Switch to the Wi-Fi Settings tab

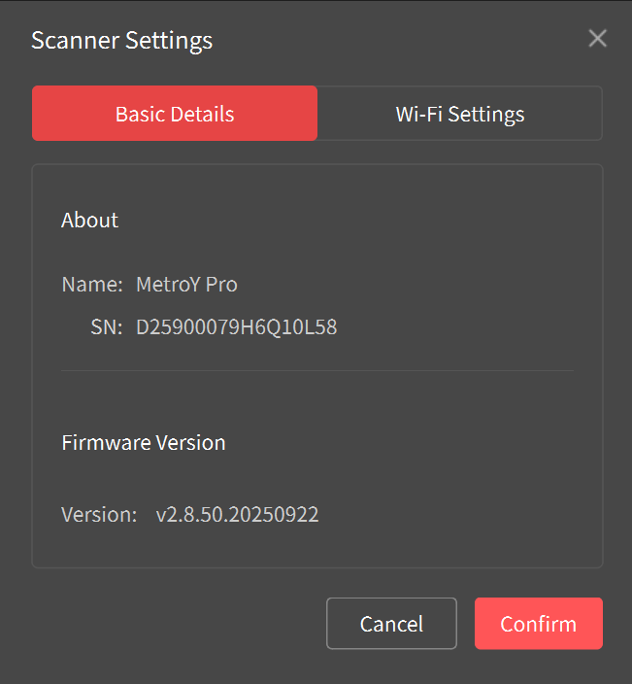tap(459, 114)
